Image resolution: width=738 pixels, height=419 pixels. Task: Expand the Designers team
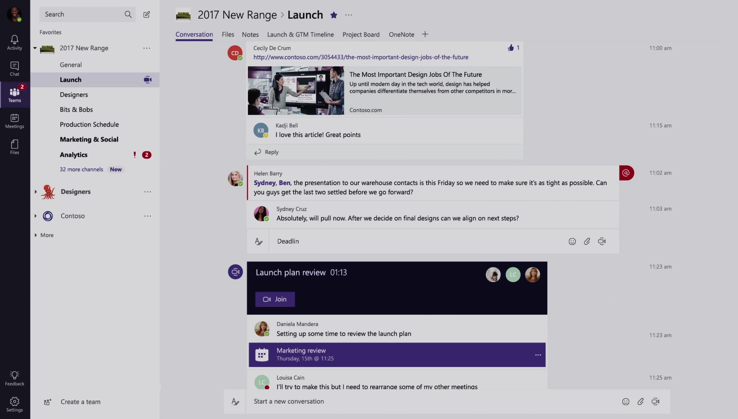(x=35, y=191)
